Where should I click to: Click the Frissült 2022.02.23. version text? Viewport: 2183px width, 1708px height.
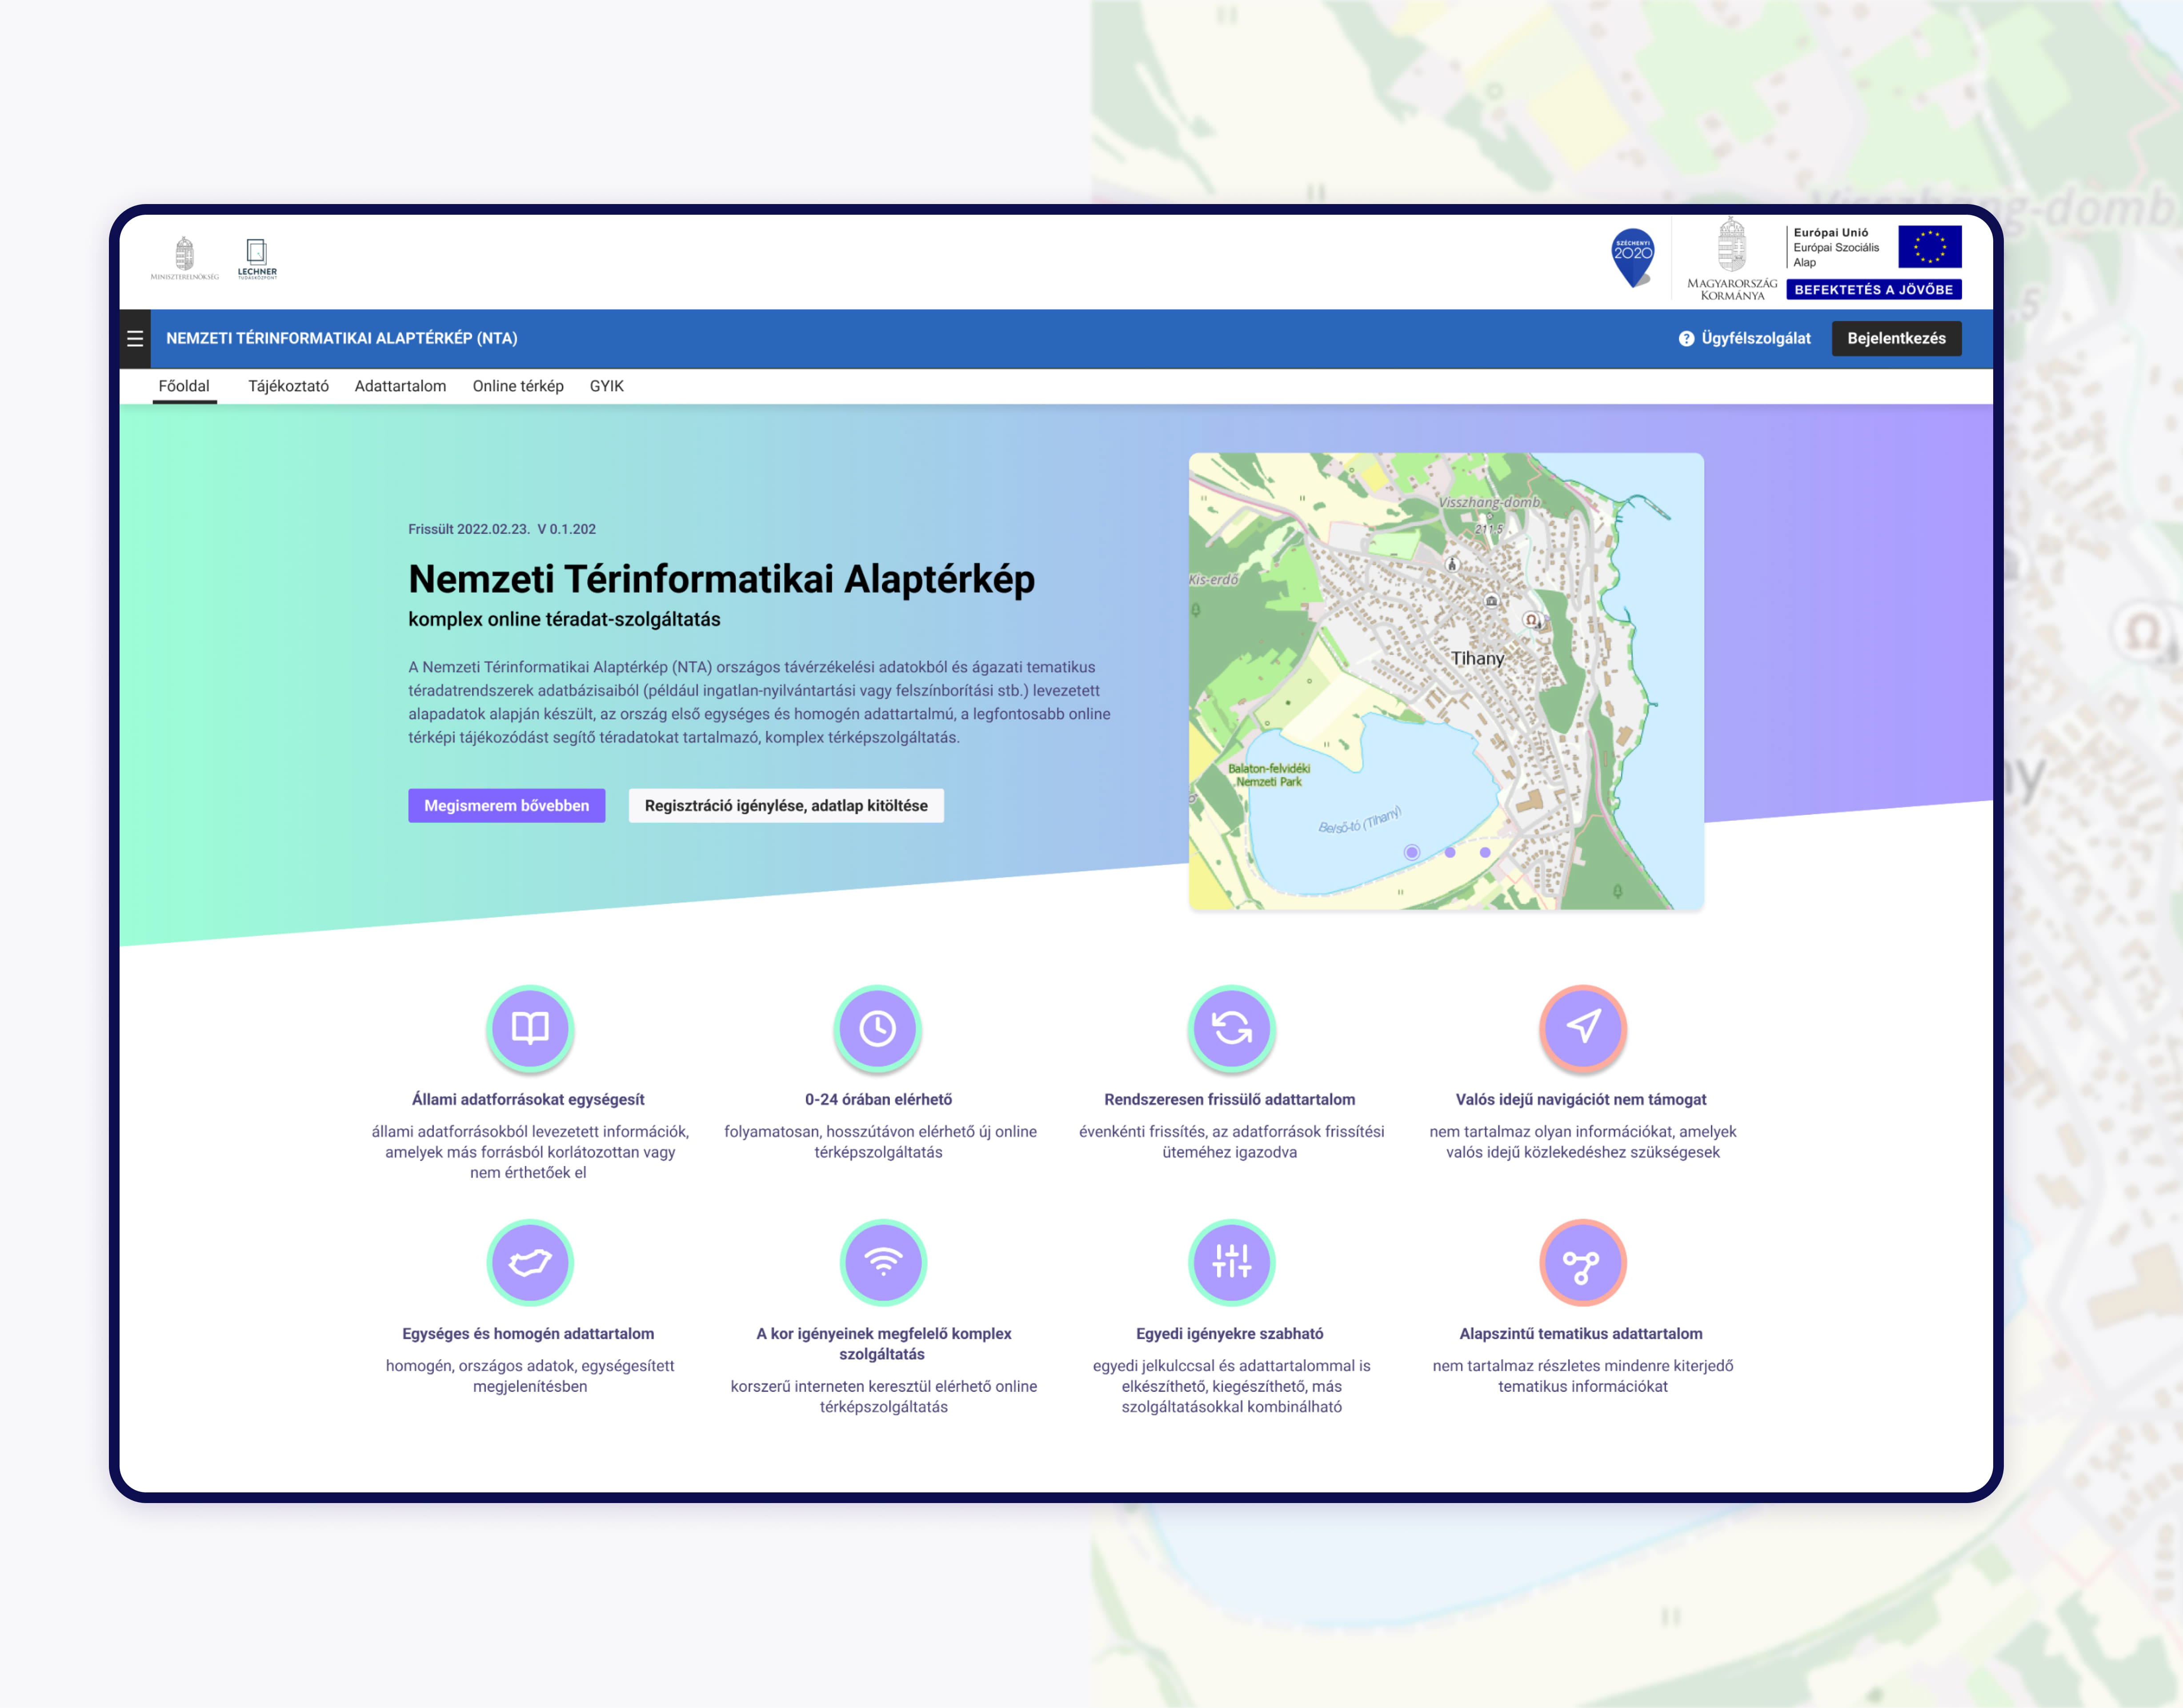click(x=502, y=529)
